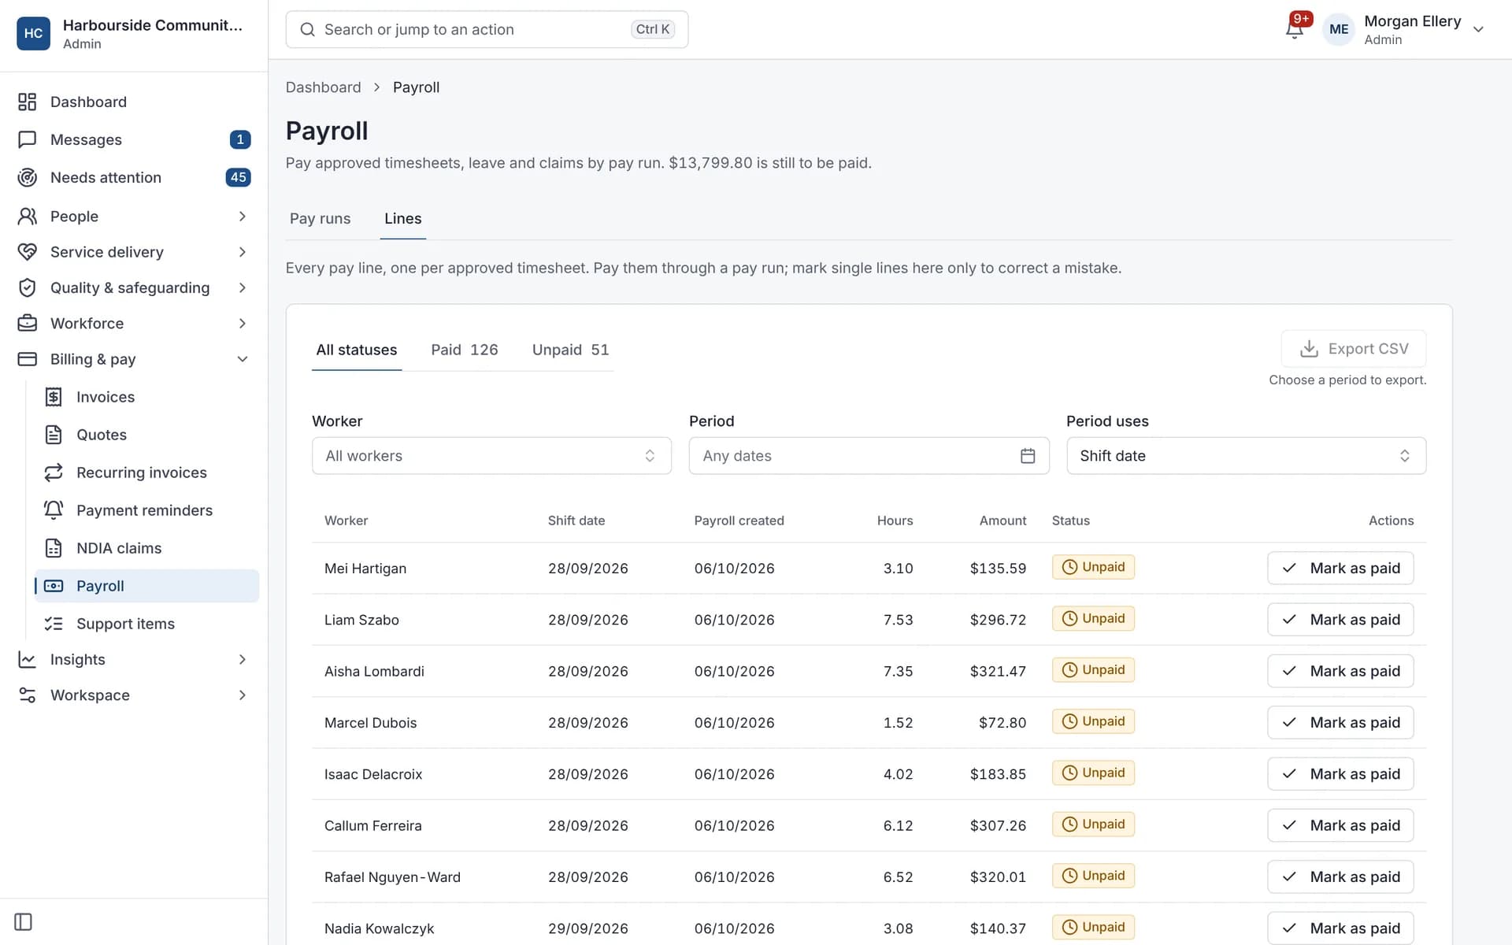Mark Mei Hartigan's line as paid
This screenshot has height=945, width=1512.
pyautogui.click(x=1340, y=569)
